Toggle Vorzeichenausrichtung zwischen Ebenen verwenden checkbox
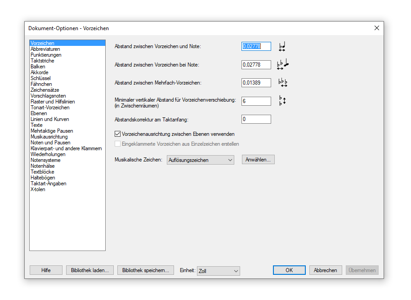This screenshot has width=411, height=300. click(x=118, y=134)
